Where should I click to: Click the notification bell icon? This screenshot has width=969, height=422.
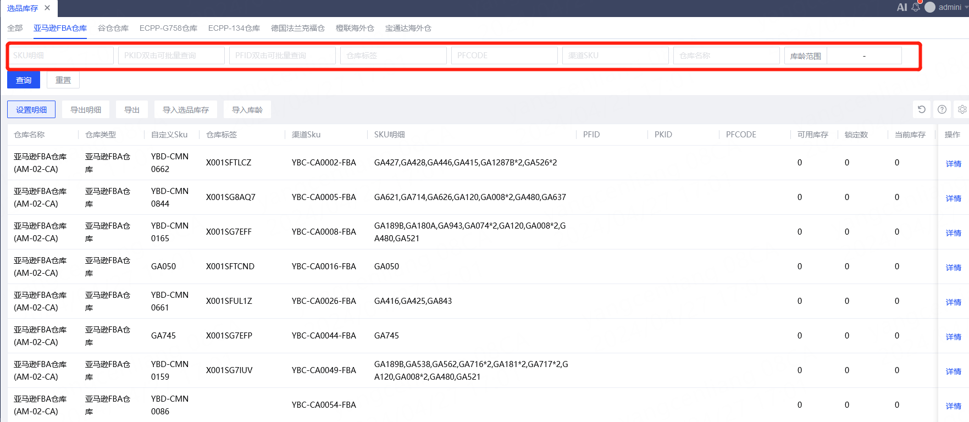click(x=916, y=7)
